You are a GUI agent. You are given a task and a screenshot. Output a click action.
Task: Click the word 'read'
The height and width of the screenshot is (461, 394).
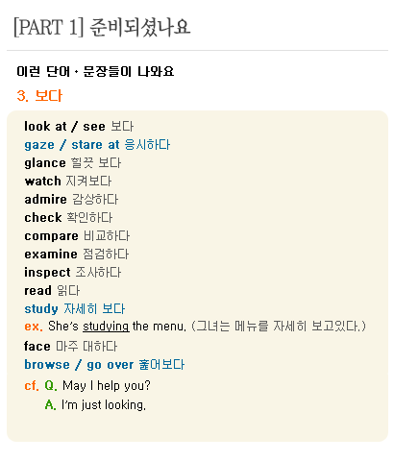point(37,291)
